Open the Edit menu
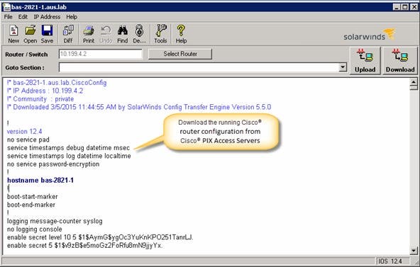Screen dimensions: 420x267 pyautogui.click(x=23, y=17)
